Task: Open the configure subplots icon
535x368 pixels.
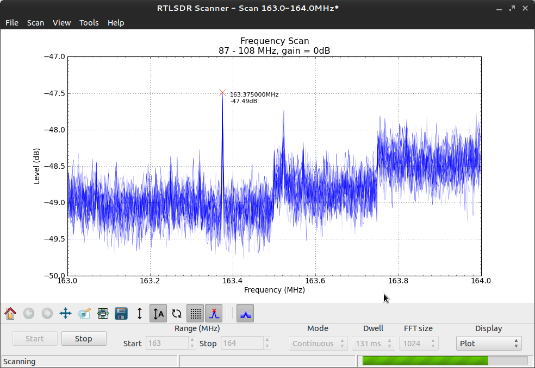Action: [x=103, y=313]
